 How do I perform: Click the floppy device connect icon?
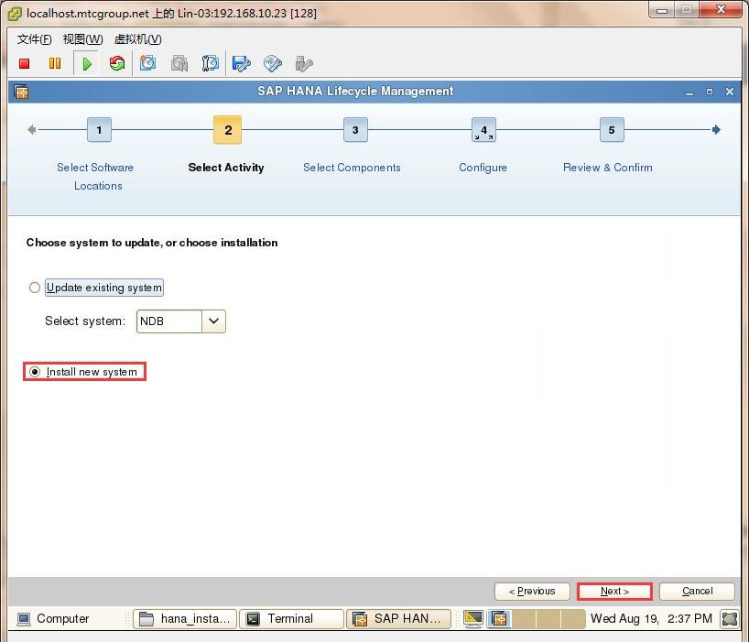tap(241, 63)
